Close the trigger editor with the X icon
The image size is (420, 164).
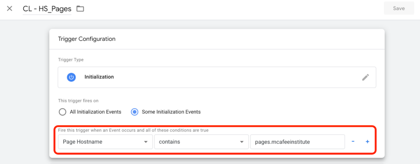(9, 9)
